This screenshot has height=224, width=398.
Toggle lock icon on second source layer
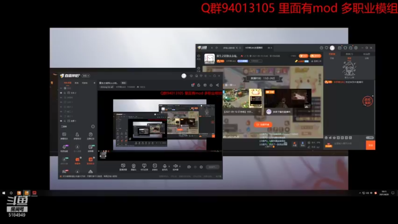[x=65, y=93]
